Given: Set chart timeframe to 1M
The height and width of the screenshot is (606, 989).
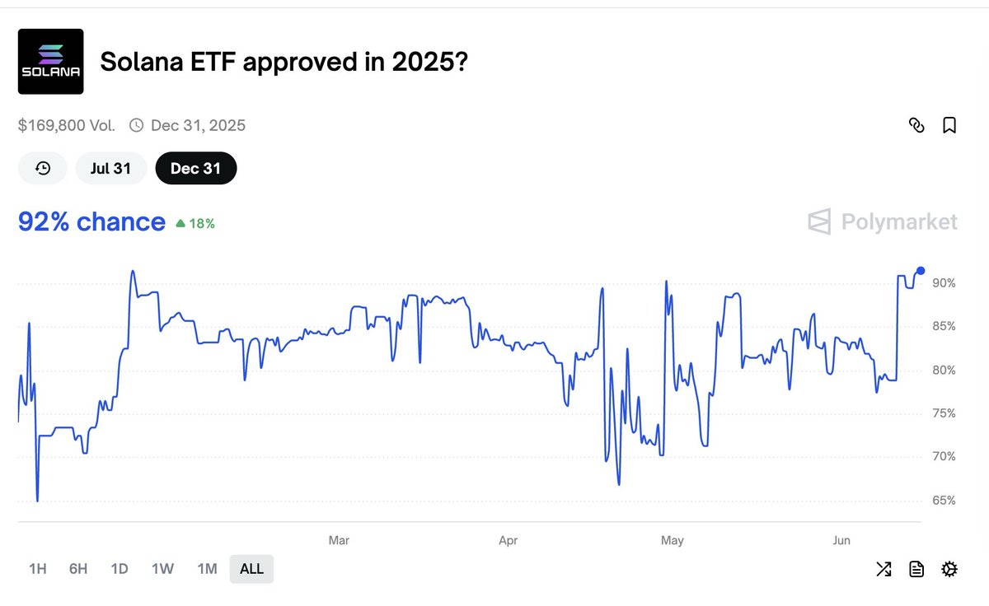Looking at the screenshot, I should pyautogui.click(x=207, y=569).
